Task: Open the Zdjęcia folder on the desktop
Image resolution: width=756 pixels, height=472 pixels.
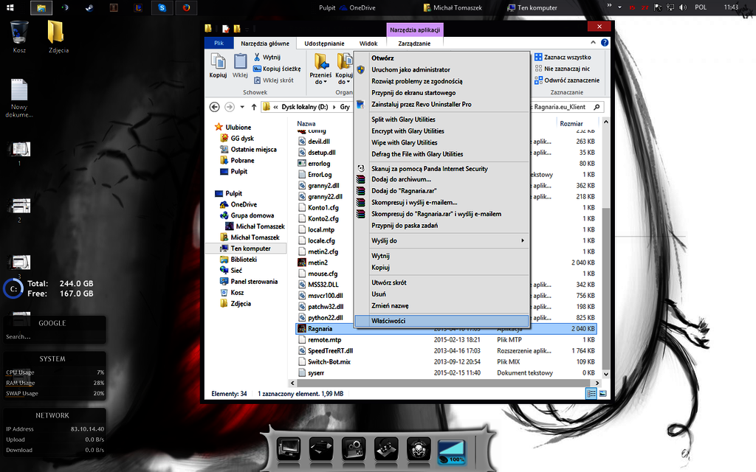Action: (58, 36)
